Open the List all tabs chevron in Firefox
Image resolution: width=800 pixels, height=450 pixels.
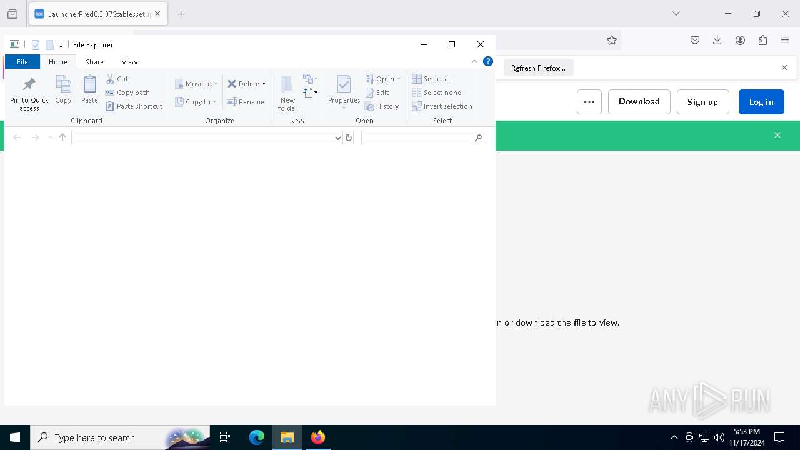pos(676,14)
